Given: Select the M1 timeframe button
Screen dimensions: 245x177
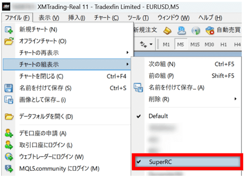Looking at the screenshot, I should click(166, 44).
